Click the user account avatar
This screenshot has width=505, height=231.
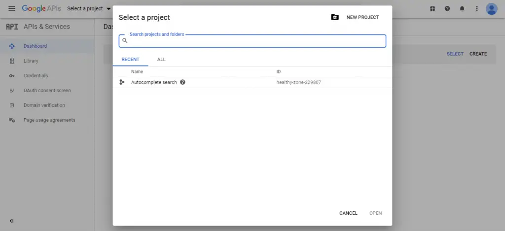click(x=491, y=8)
